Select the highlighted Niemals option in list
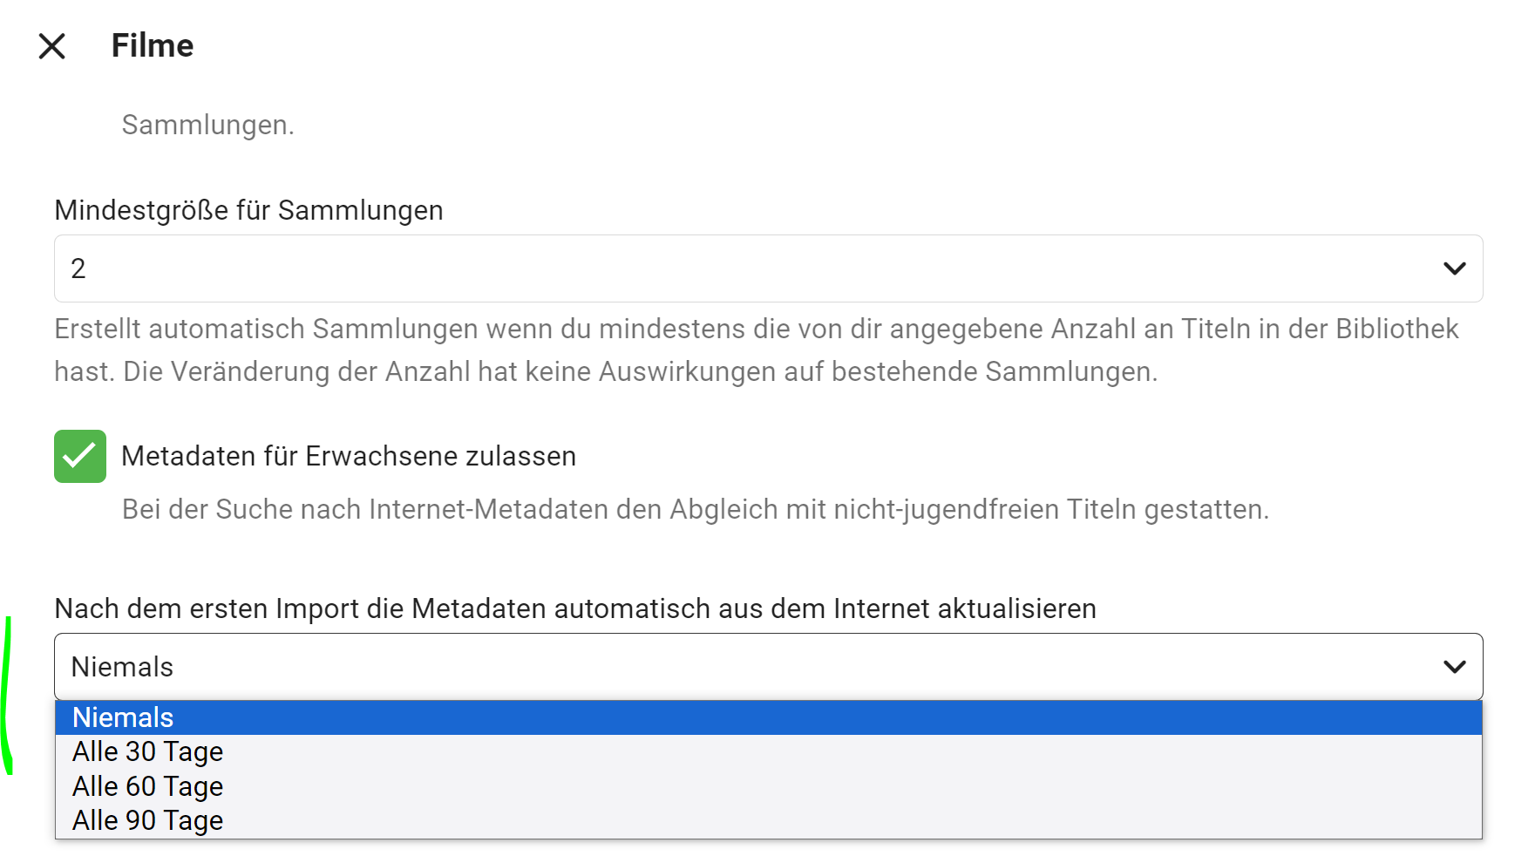This screenshot has width=1535, height=863. pos(123,717)
